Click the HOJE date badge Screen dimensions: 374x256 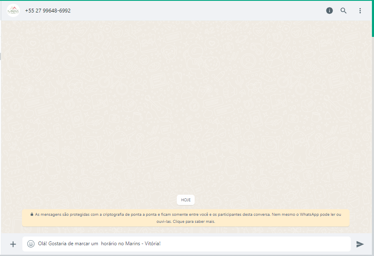[186, 200]
